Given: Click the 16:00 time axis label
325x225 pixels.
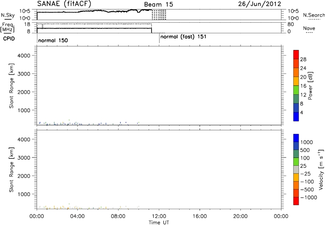Looking at the screenshot, I should coord(199,216).
